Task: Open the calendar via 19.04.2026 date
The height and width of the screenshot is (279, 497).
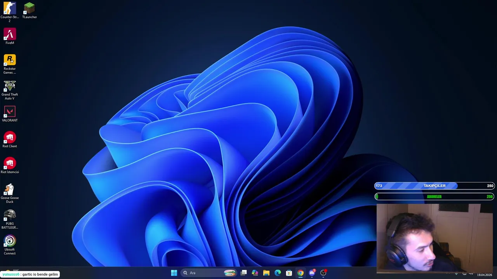Action: 484,275
